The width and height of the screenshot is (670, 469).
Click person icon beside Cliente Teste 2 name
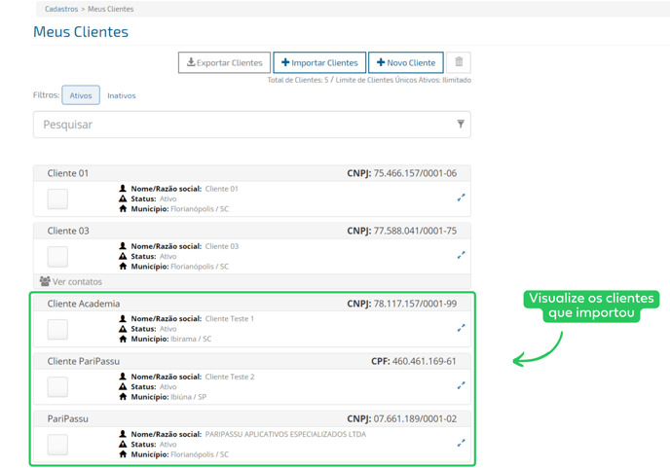[x=123, y=376]
